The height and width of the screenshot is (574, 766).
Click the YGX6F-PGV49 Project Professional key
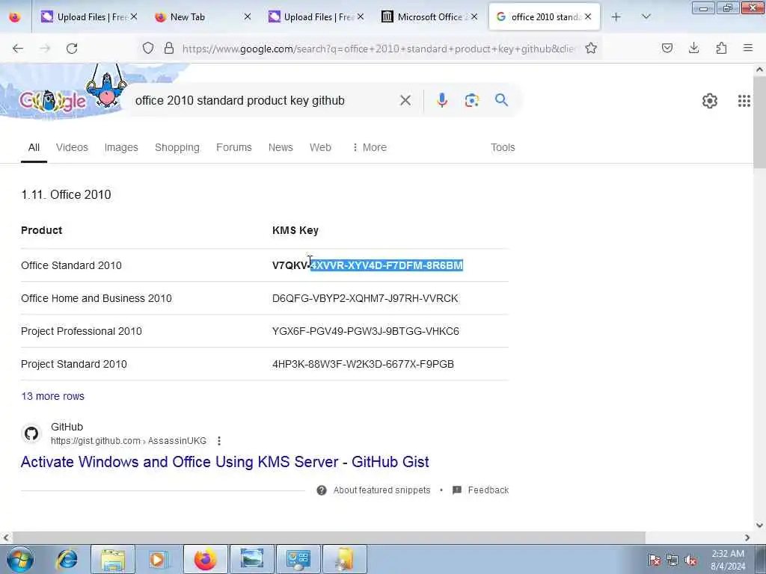[365, 331]
